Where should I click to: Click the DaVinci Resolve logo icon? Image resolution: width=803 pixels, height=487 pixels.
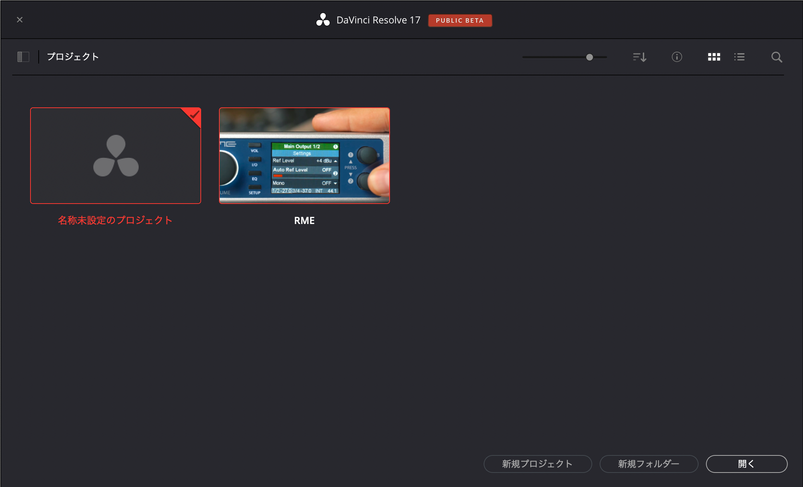tap(323, 20)
